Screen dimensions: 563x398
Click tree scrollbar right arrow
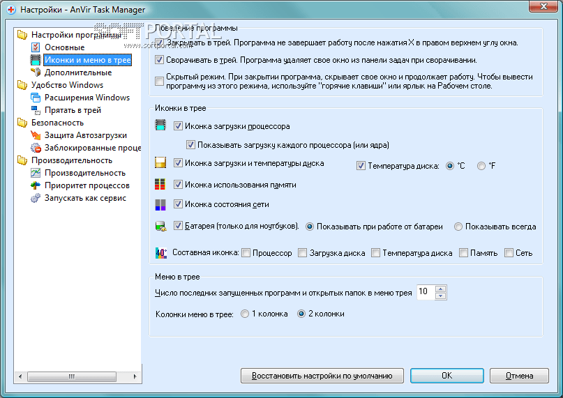pyautogui.click(x=135, y=376)
